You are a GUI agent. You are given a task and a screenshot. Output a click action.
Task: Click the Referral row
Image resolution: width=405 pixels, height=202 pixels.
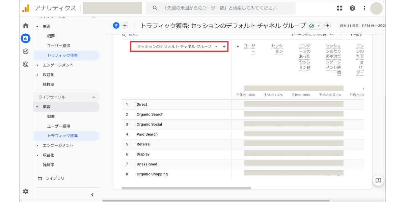[243, 144]
